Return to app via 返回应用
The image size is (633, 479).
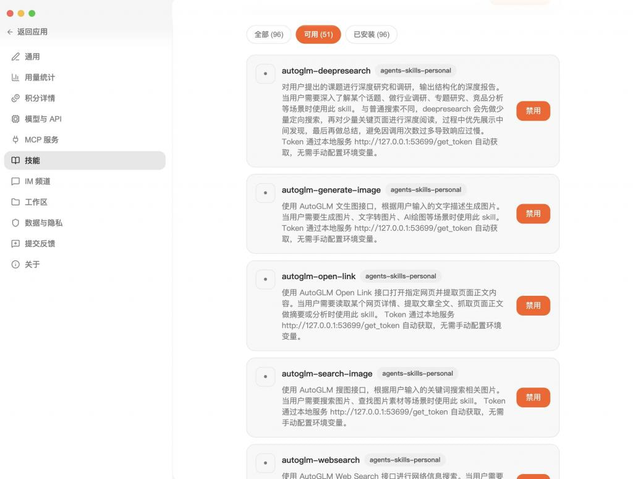point(27,32)
